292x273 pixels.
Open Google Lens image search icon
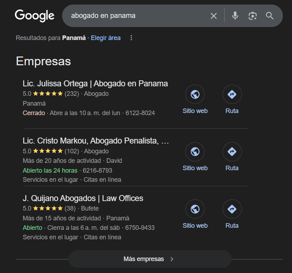point(252,15)
